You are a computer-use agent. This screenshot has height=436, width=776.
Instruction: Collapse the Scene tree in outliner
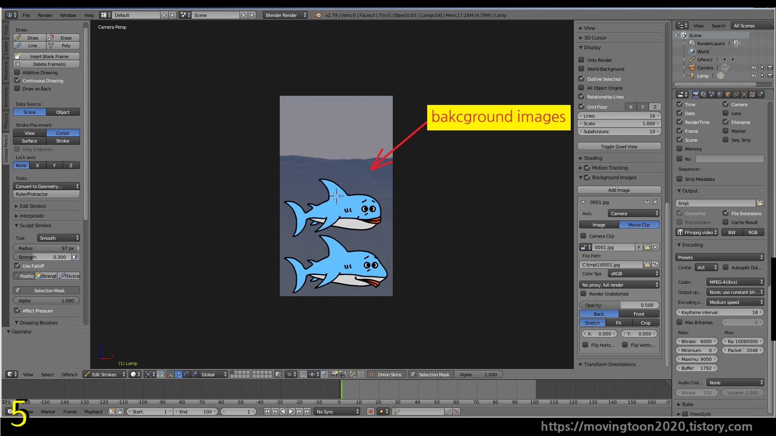pyautogui.click(x=676, y=36)
